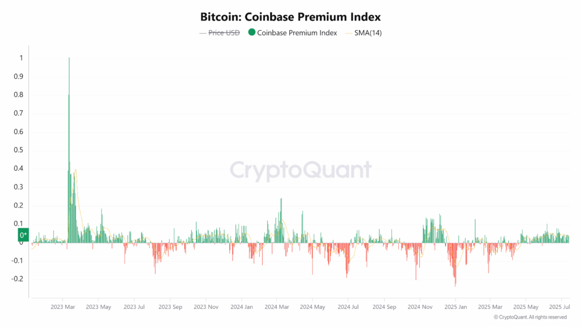Toggle the Price USD legend series
Screen dimensions: 581x327
[224, 33]
